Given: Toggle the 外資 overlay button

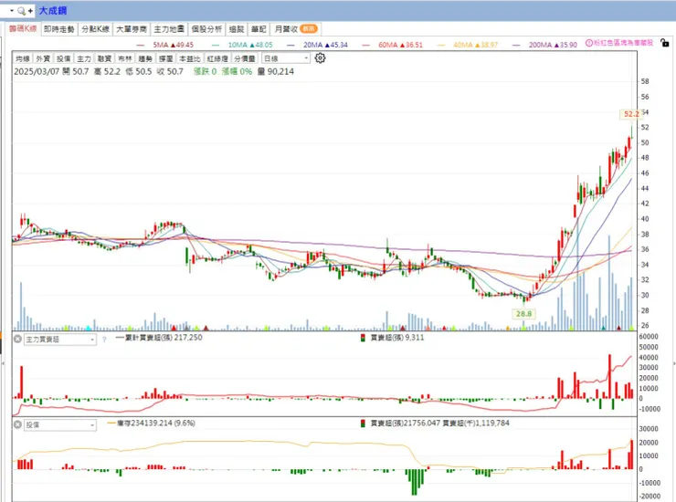Looking at the screenshot, I should point(43,58).
